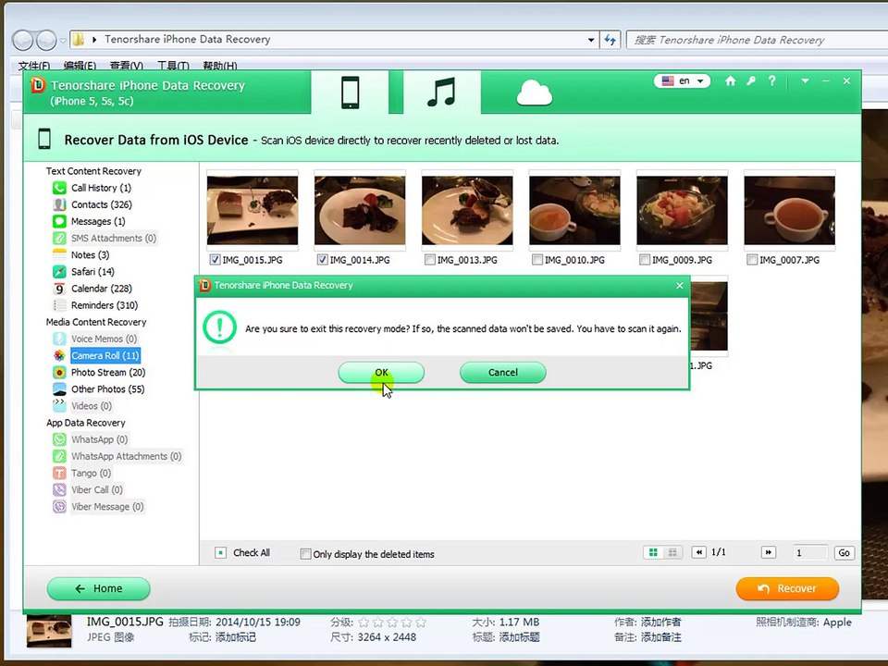Screen dimensions: 888x666
Task: Click the Calendar icon in sidebar
Action: click(x=59, y=289)
